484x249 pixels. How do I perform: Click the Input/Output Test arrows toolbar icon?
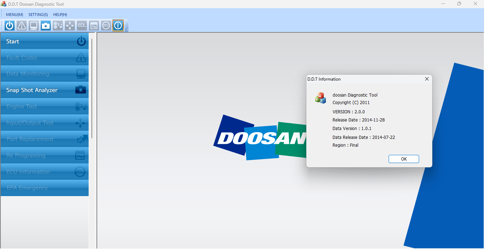click(70, 26)
